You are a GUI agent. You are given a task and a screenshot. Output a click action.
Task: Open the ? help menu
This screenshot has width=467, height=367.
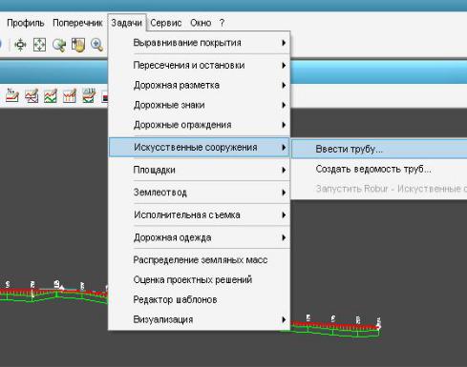pos(222,23)
